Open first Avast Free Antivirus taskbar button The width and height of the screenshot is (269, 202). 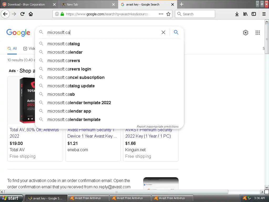(x=88, y=198)
